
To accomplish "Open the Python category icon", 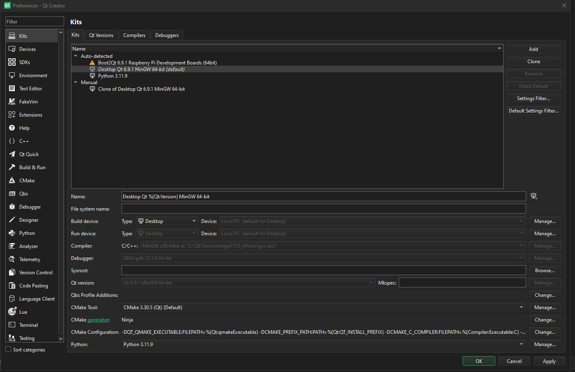I will (12, 233).
